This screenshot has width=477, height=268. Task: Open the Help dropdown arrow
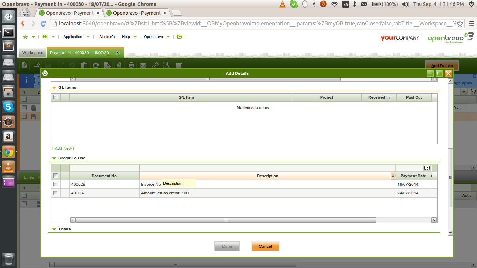click(135, 37)
